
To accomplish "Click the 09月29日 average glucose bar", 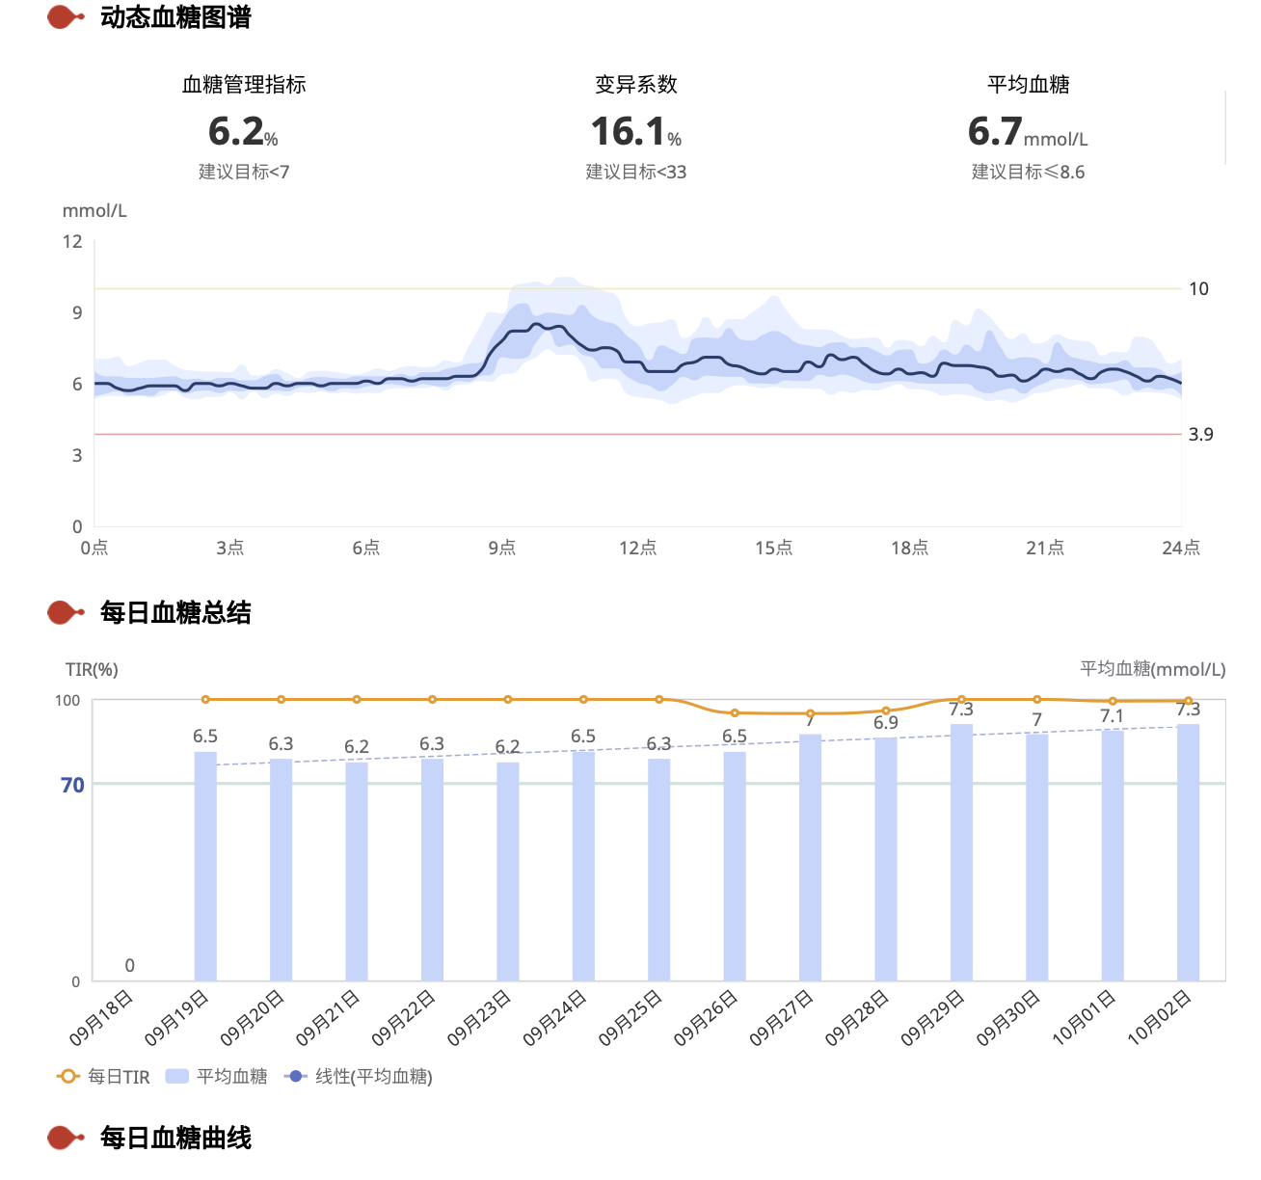I will tap(961, 852).
